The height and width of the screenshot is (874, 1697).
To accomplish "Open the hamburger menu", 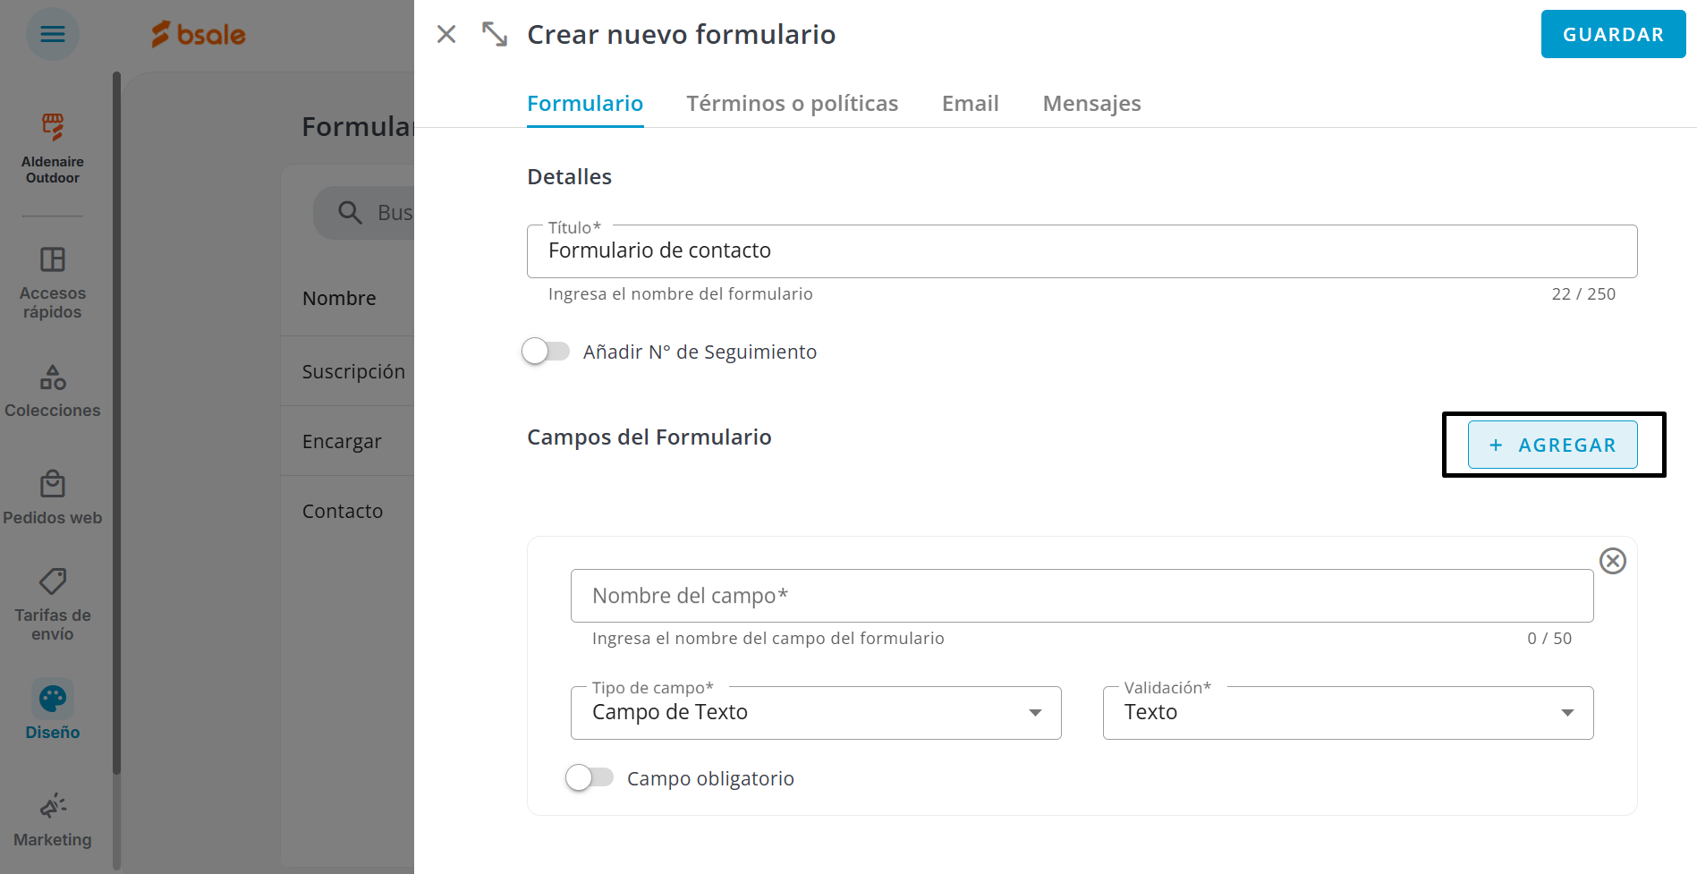I will (x=53, y=34).
